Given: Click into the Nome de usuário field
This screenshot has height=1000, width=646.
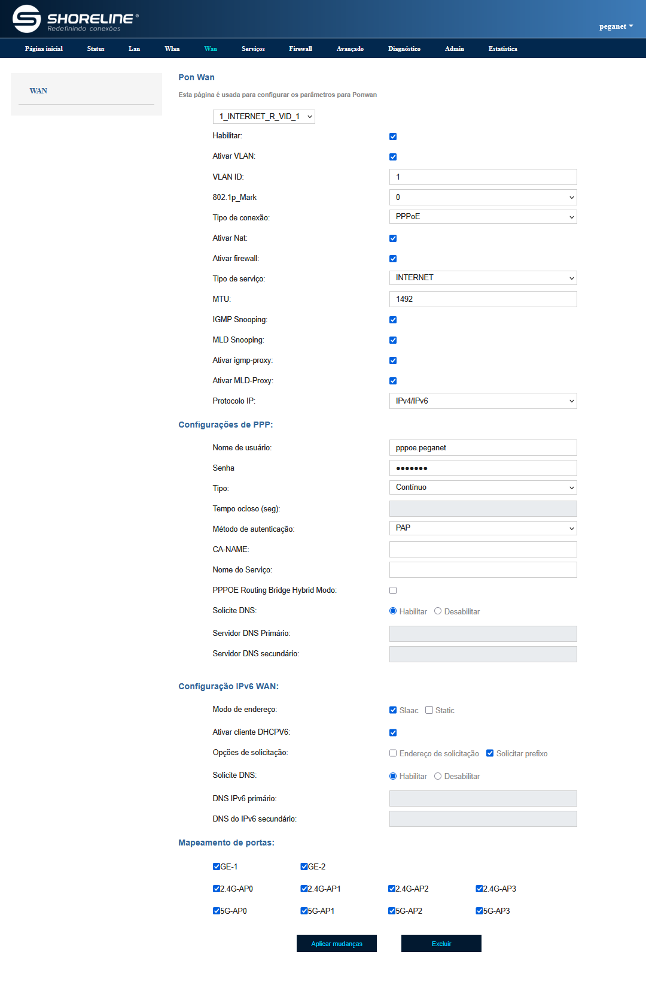Looking at the screenshot, I should 483,448.
